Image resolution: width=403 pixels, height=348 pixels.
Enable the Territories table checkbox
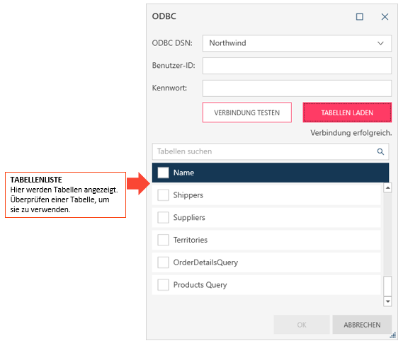[163, 240]
